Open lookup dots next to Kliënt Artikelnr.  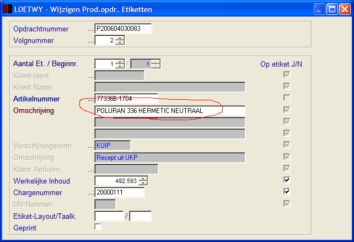click(91, 171)
